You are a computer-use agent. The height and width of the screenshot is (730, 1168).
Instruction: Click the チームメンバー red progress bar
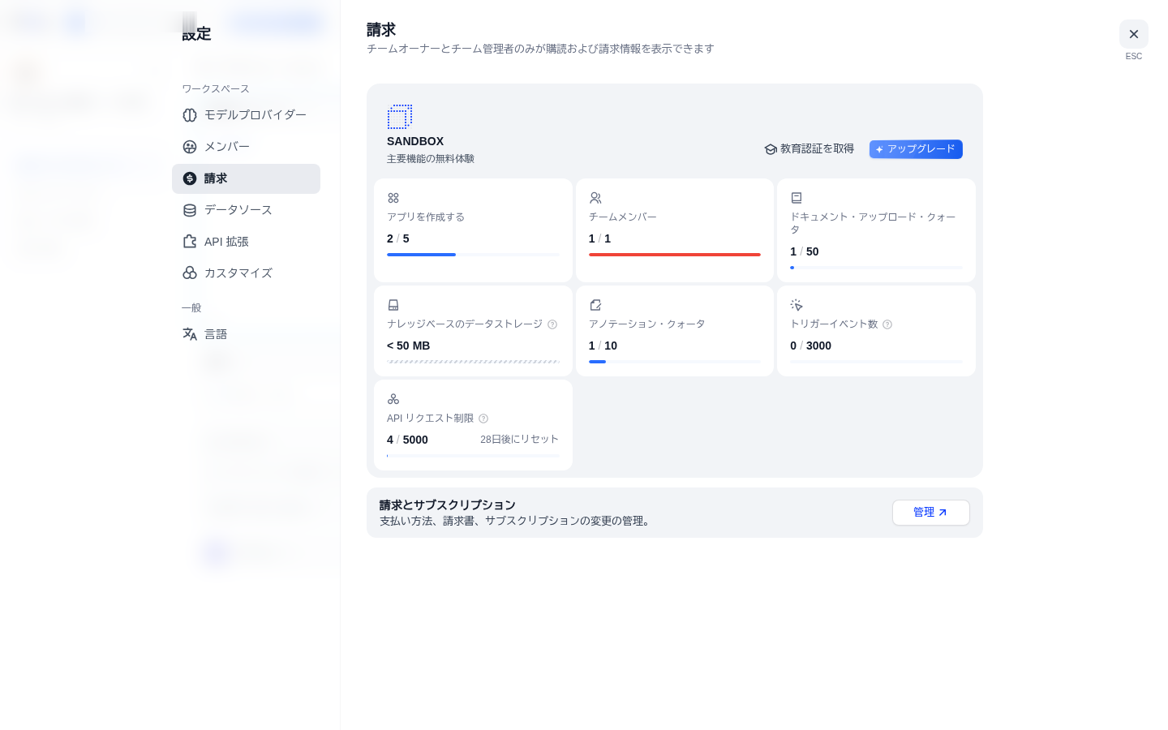click(675, 255)
